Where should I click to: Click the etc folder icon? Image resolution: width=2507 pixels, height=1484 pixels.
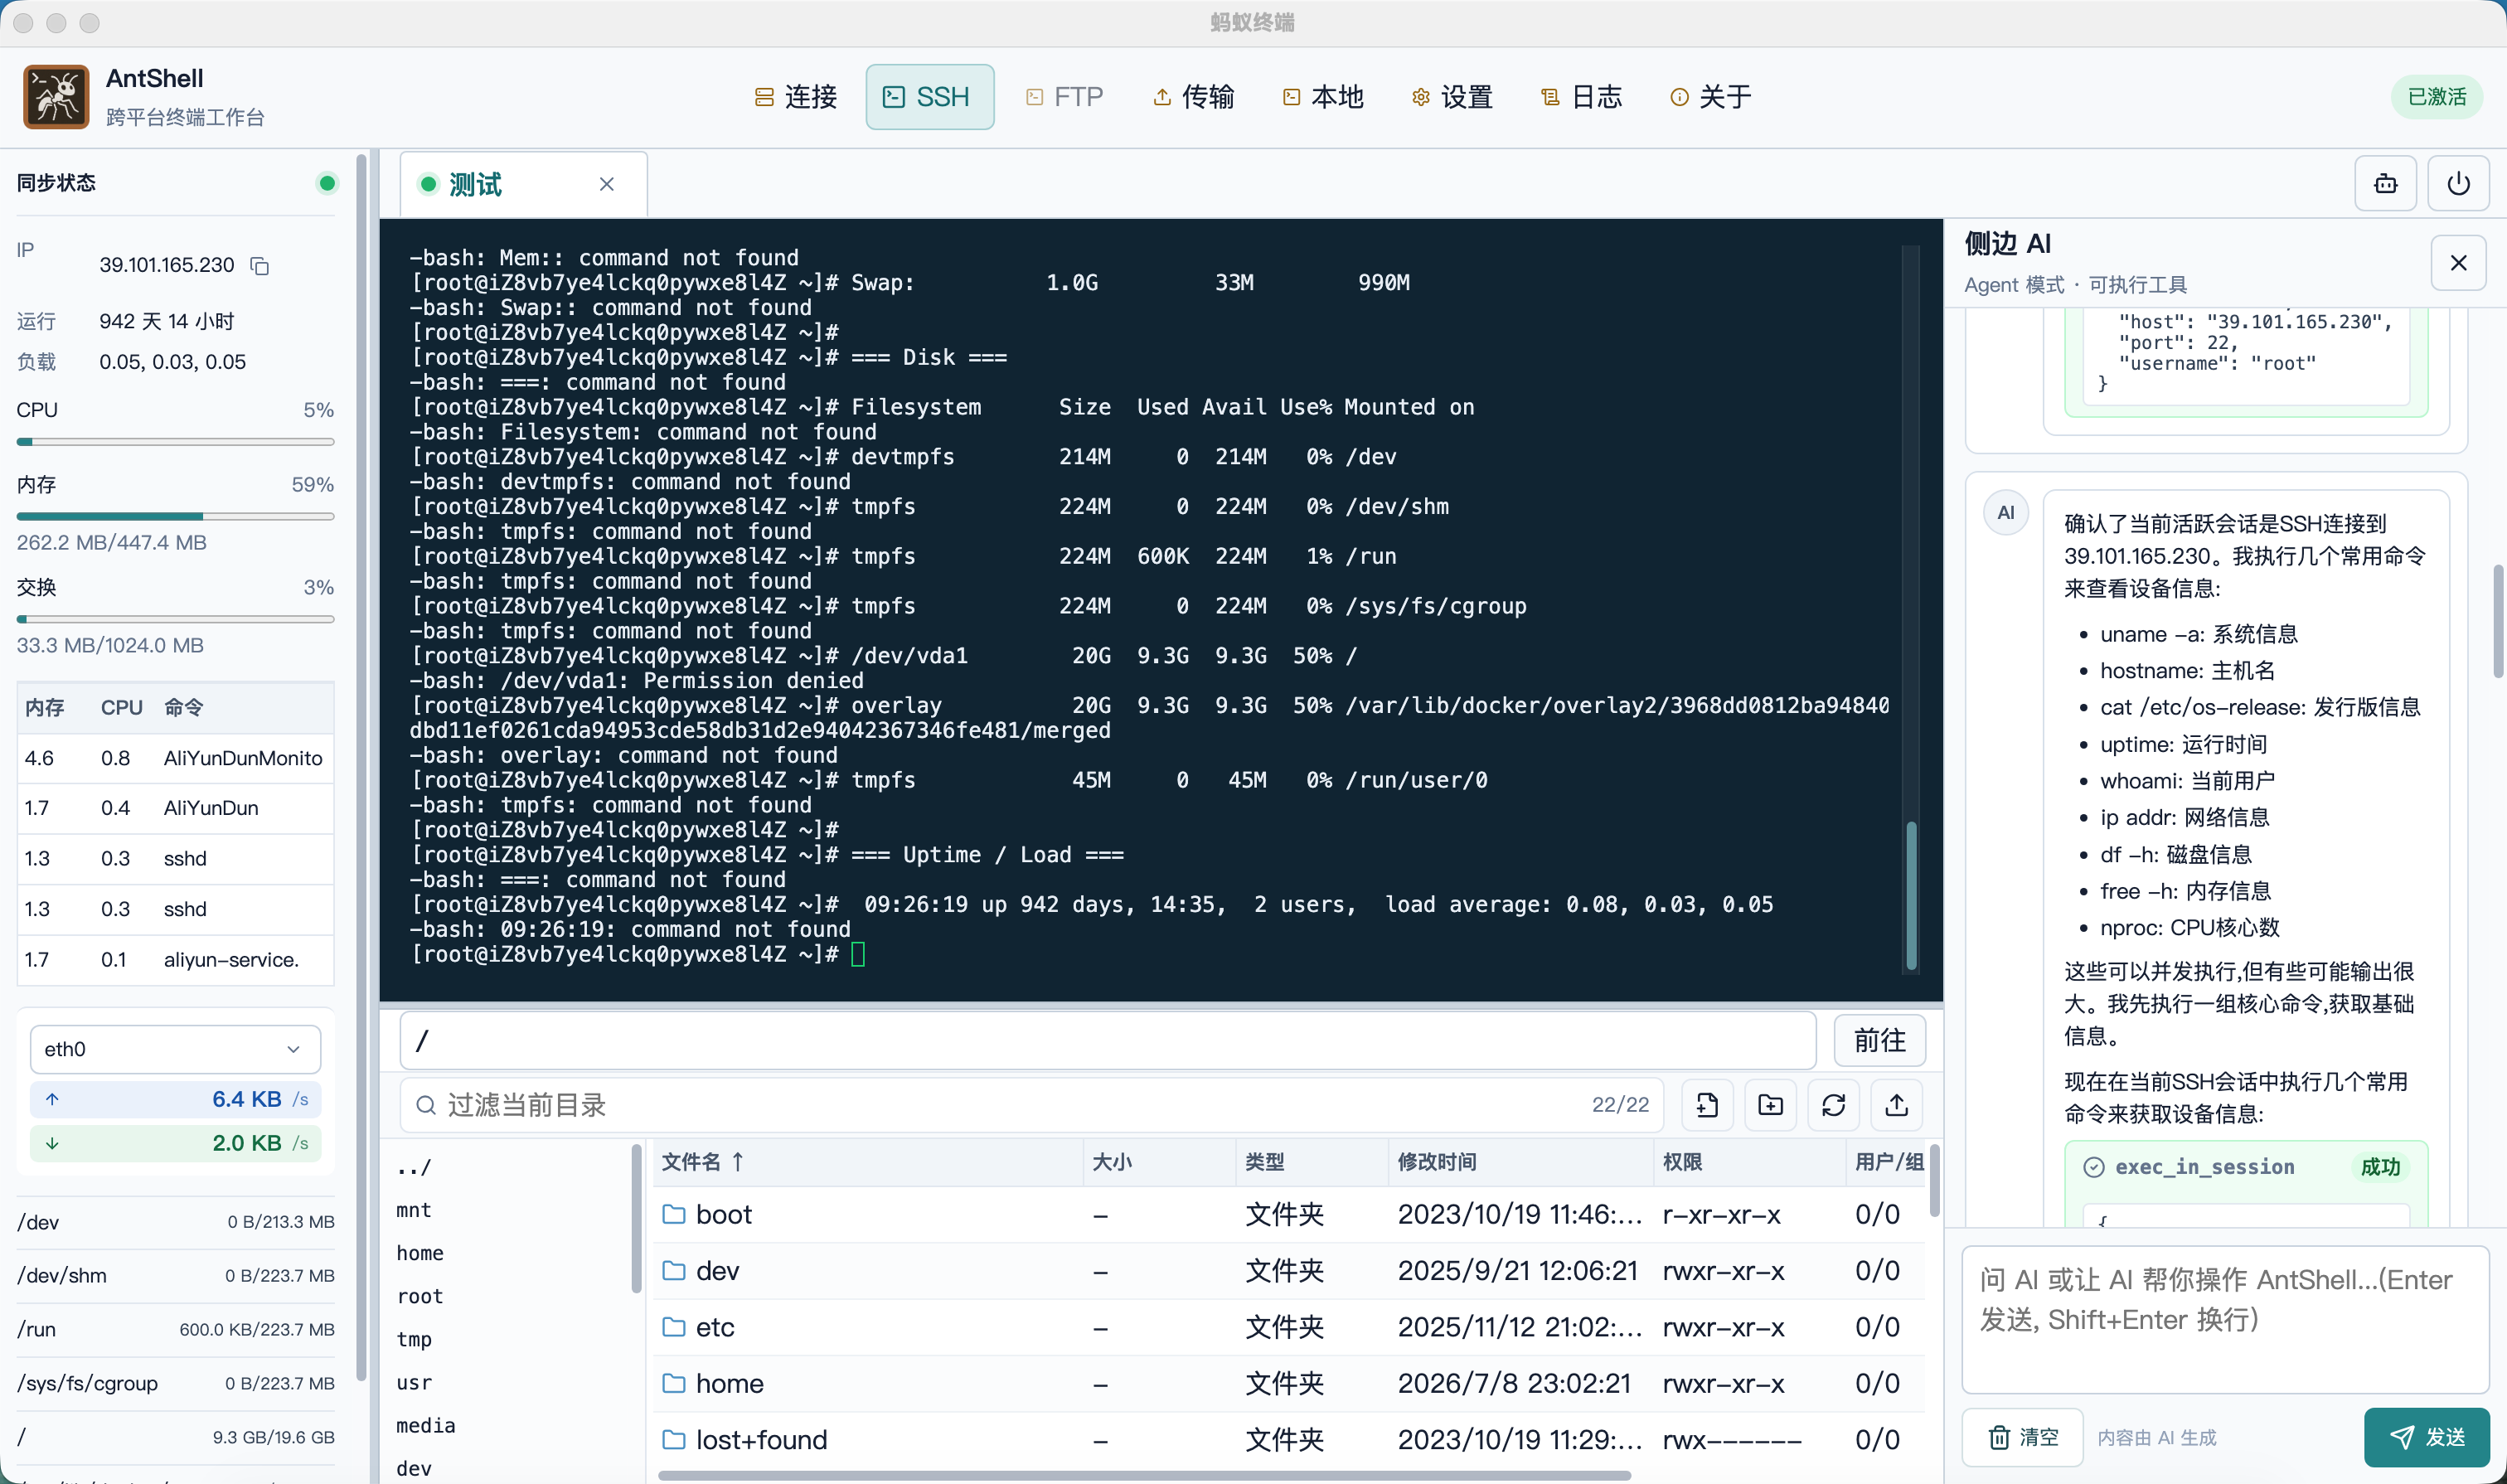pos(674,1327)
